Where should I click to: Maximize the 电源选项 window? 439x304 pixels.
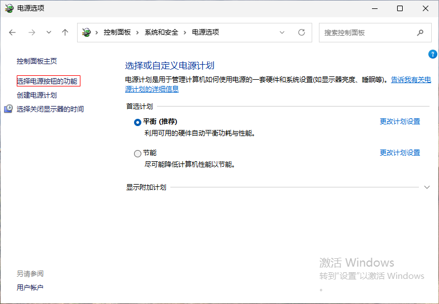400,8
